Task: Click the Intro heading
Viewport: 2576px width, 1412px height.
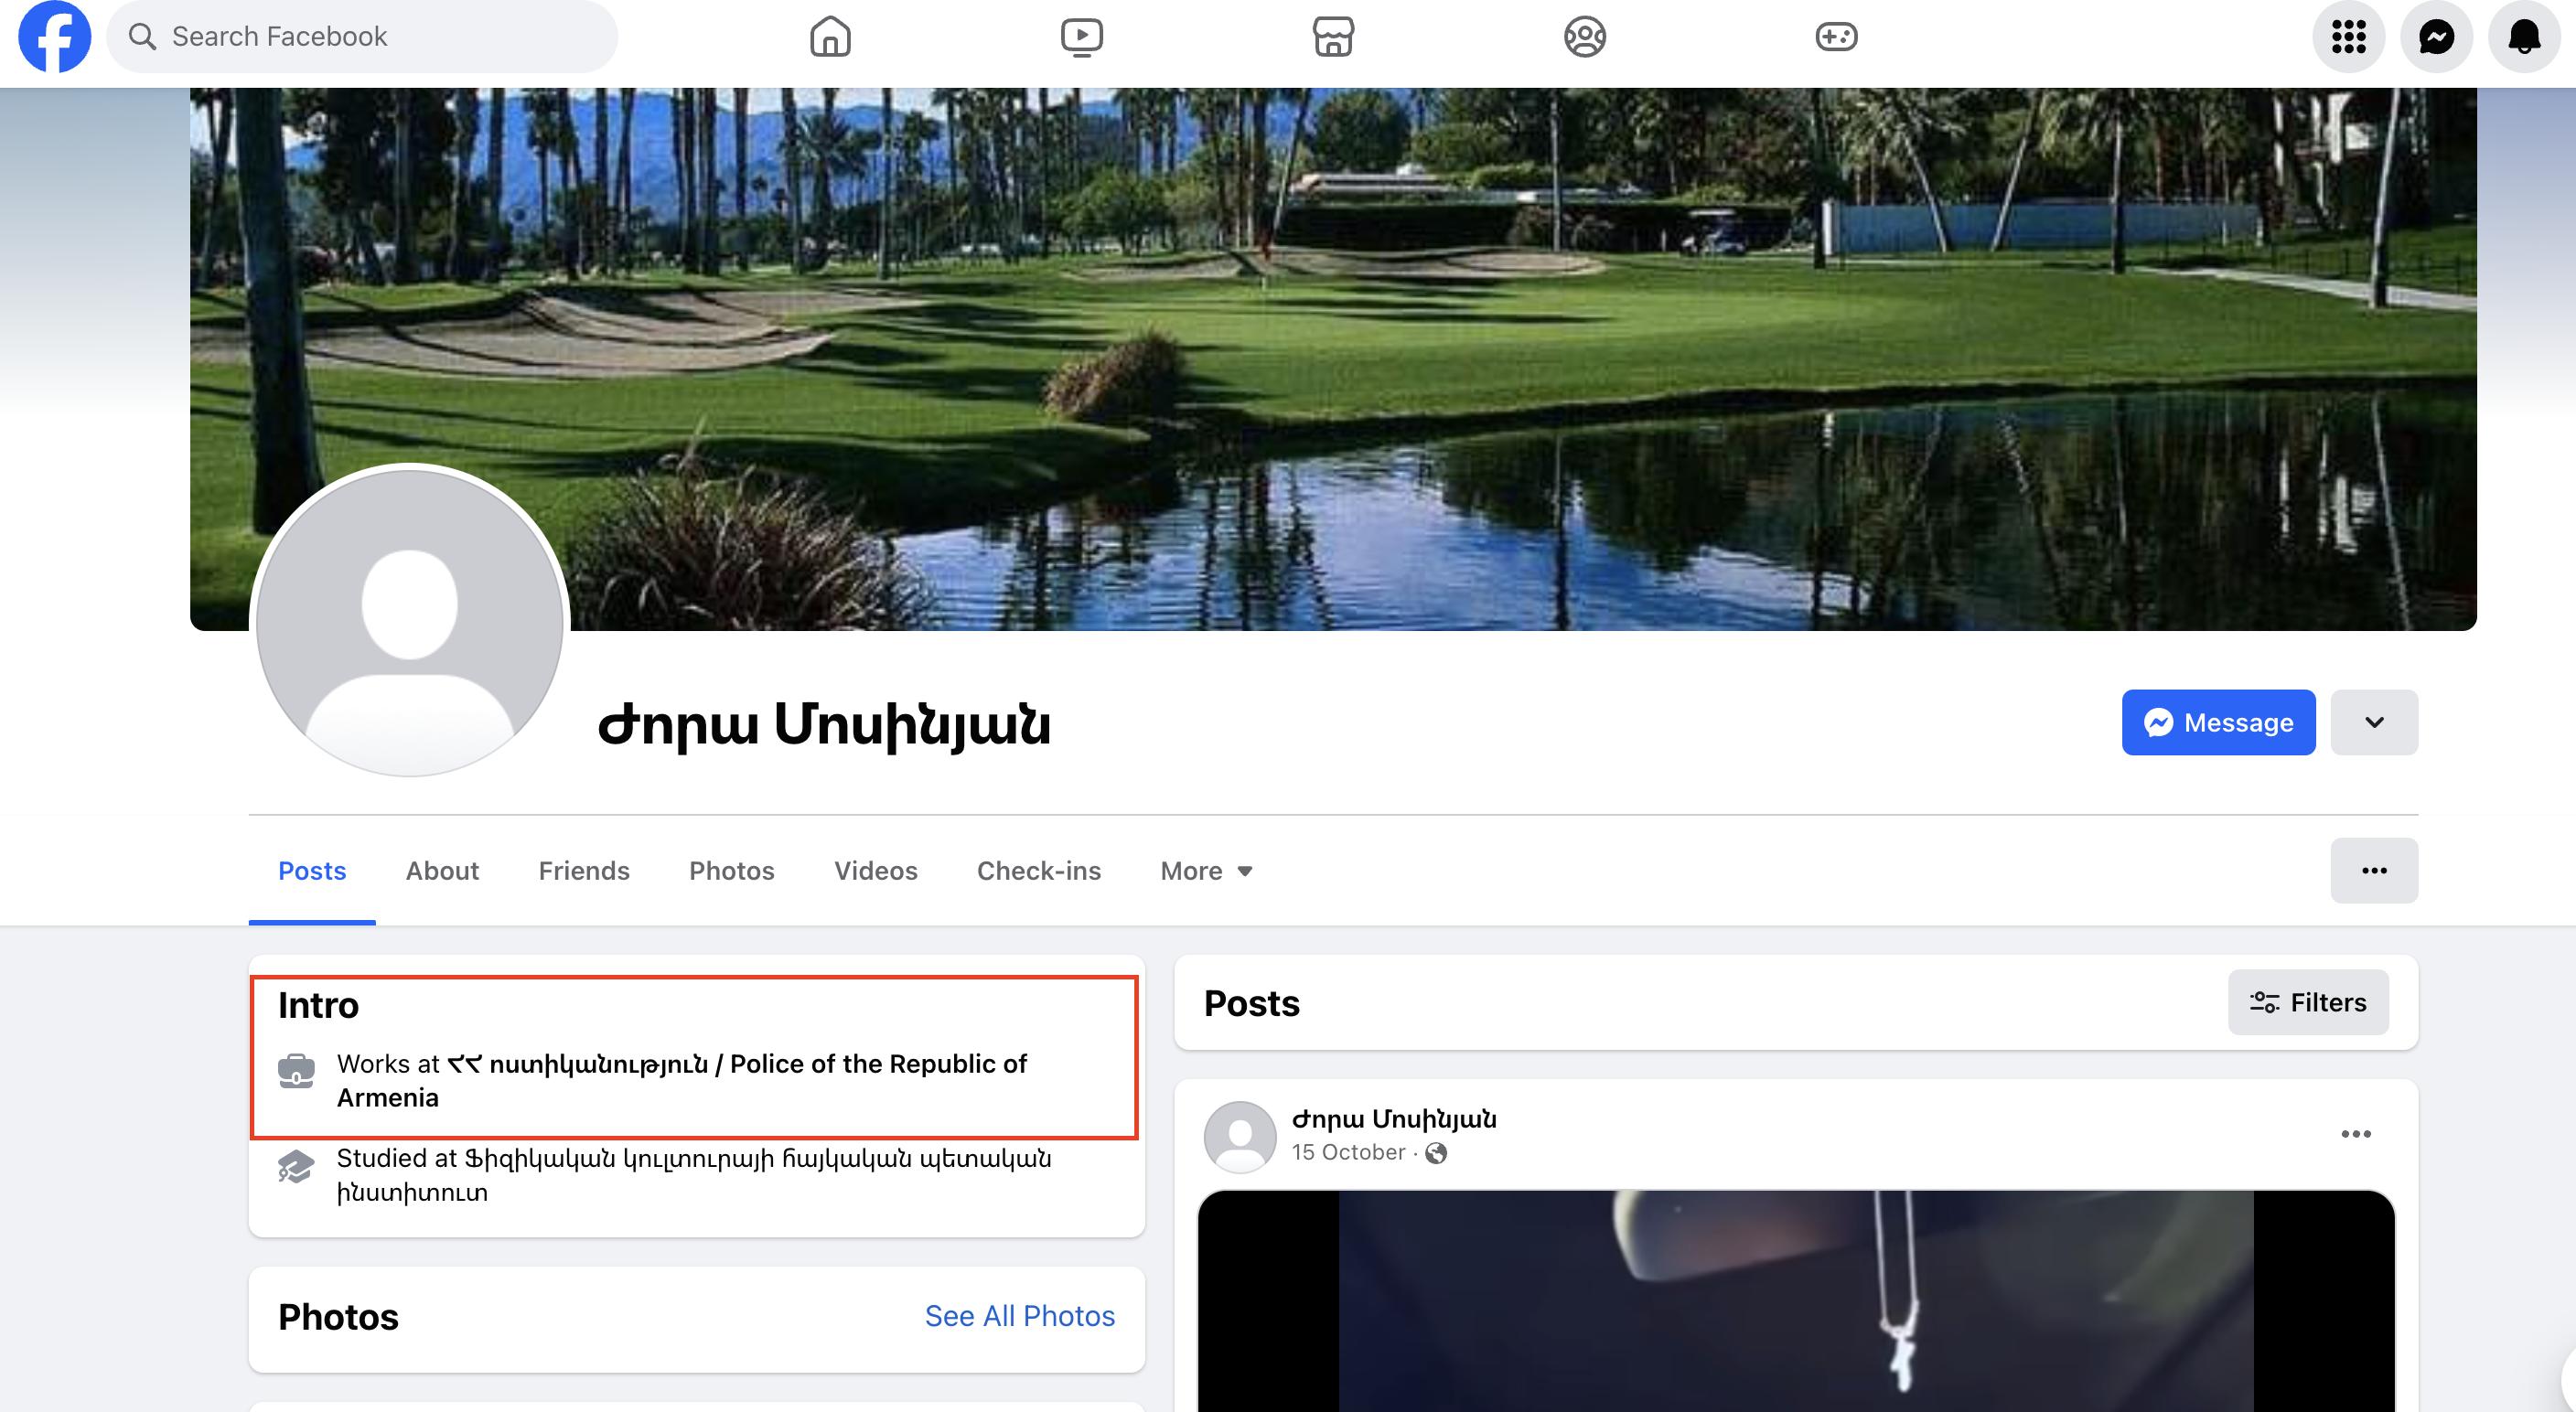Action: coord(318,1005)
